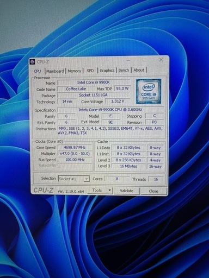Click the Core Voltage value 1.312 V
Image resolution: width=209 pixels, height=278 pixels.
pyautogui.click(x=118, y=101)
